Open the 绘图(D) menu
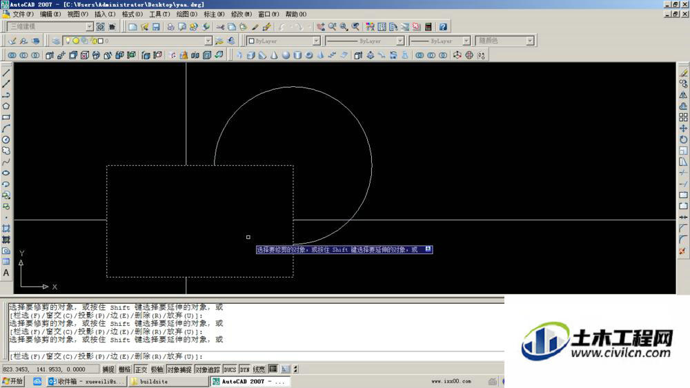Screen dimensions: 690x388 187,14
